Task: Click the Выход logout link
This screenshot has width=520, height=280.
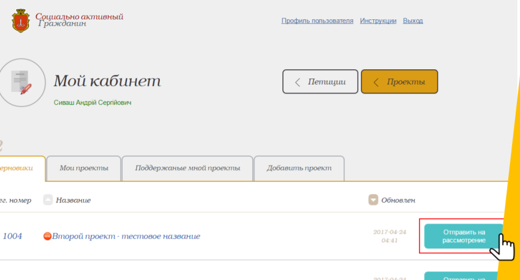Action: (x=413, y=20)
